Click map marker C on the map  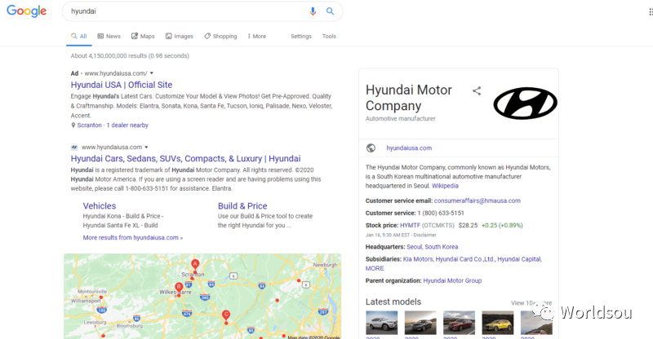(226, 315)
